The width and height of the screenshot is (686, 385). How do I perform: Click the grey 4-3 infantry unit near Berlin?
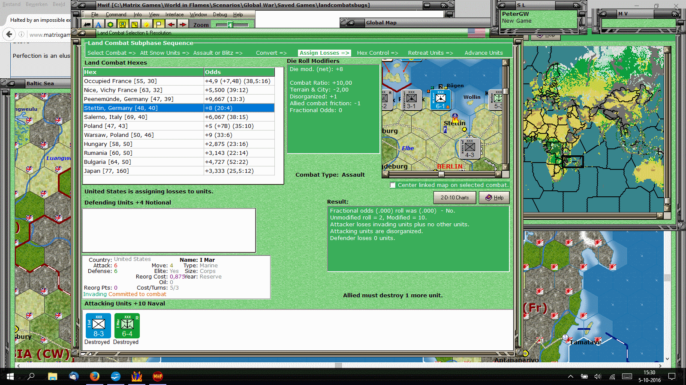(470, 148)
